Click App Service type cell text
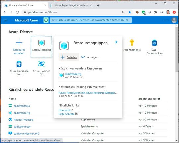Screen dimensions: 179x143 (x=88, y=119)
